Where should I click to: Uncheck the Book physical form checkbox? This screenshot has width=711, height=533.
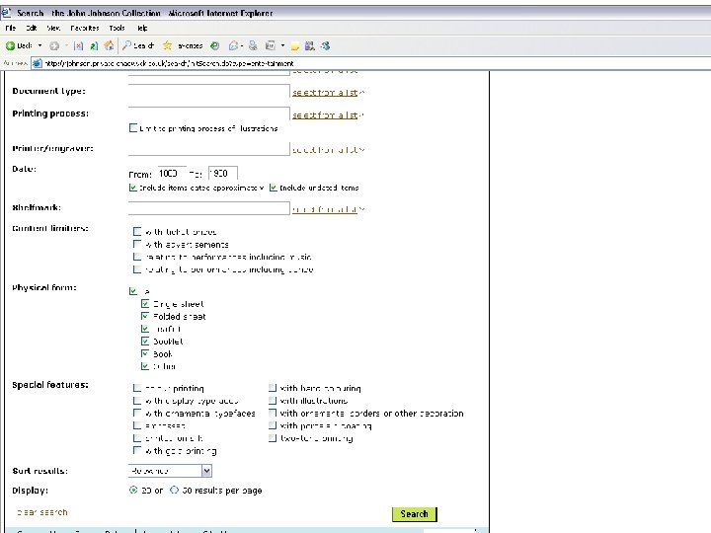tap(145, 353)
